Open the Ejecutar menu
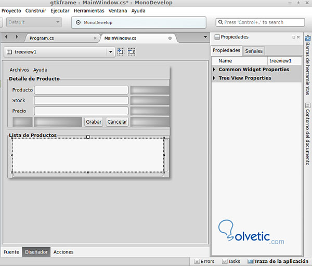The image size is (312, 266). click(x=60, y=11)
